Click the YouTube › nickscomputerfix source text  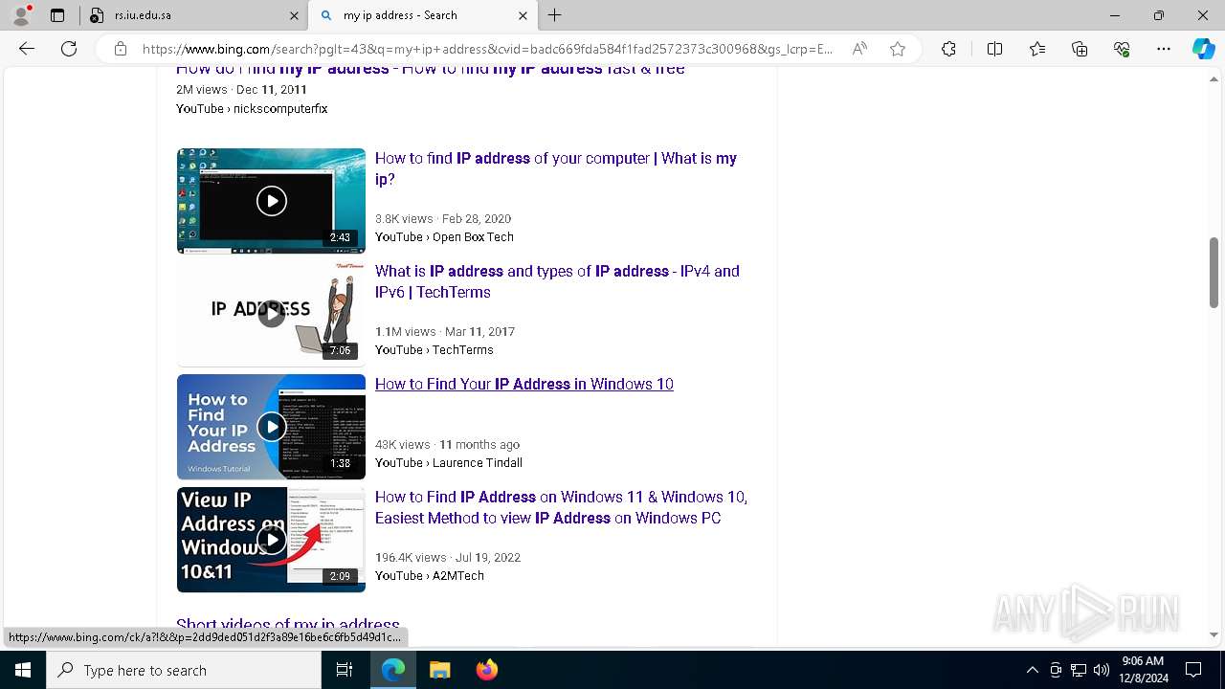252,108
